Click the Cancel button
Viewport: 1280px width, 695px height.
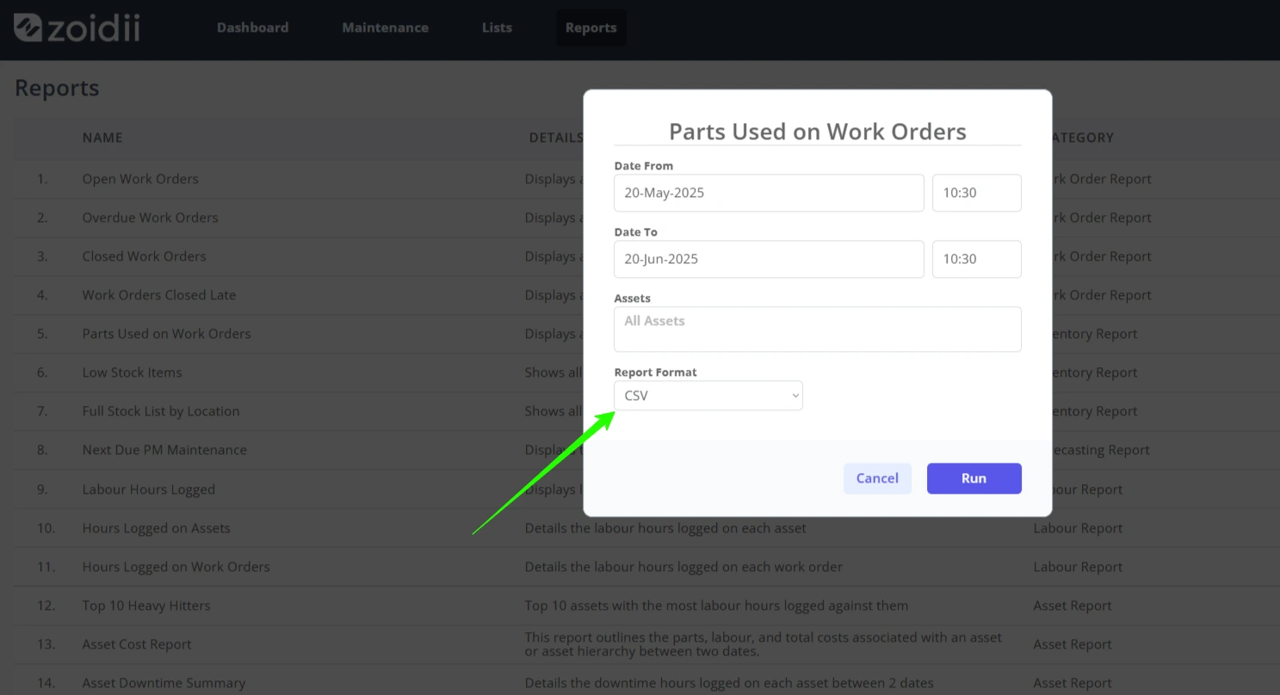pos(877,478)
